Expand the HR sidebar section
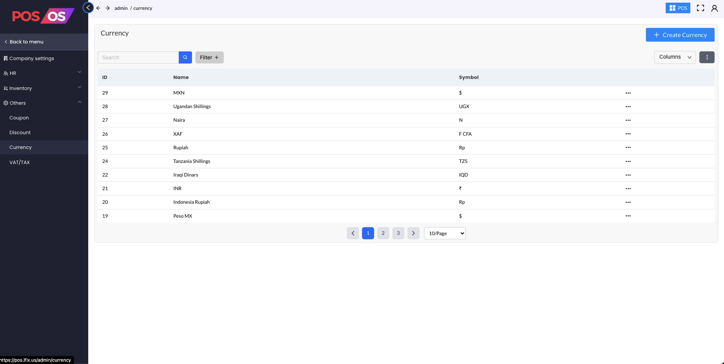 point(44,73)
